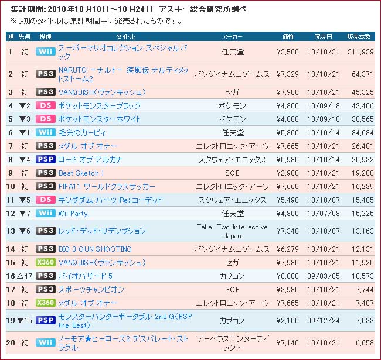Click the price ¥2,500 for スーパーマリオコレクション

pyautogui.click(x=288, y=52)
